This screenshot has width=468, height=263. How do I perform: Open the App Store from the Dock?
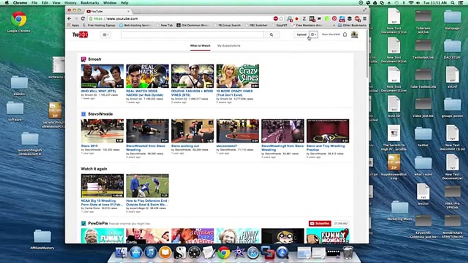136,252
